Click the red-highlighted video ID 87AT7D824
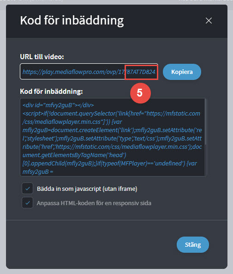233x274 pixels. click(141, 72)
